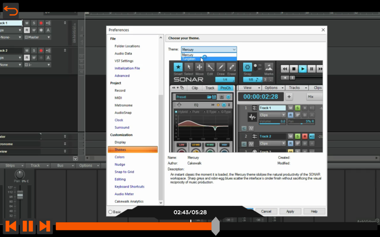Click the stop transport button in preview

(294, 69)
